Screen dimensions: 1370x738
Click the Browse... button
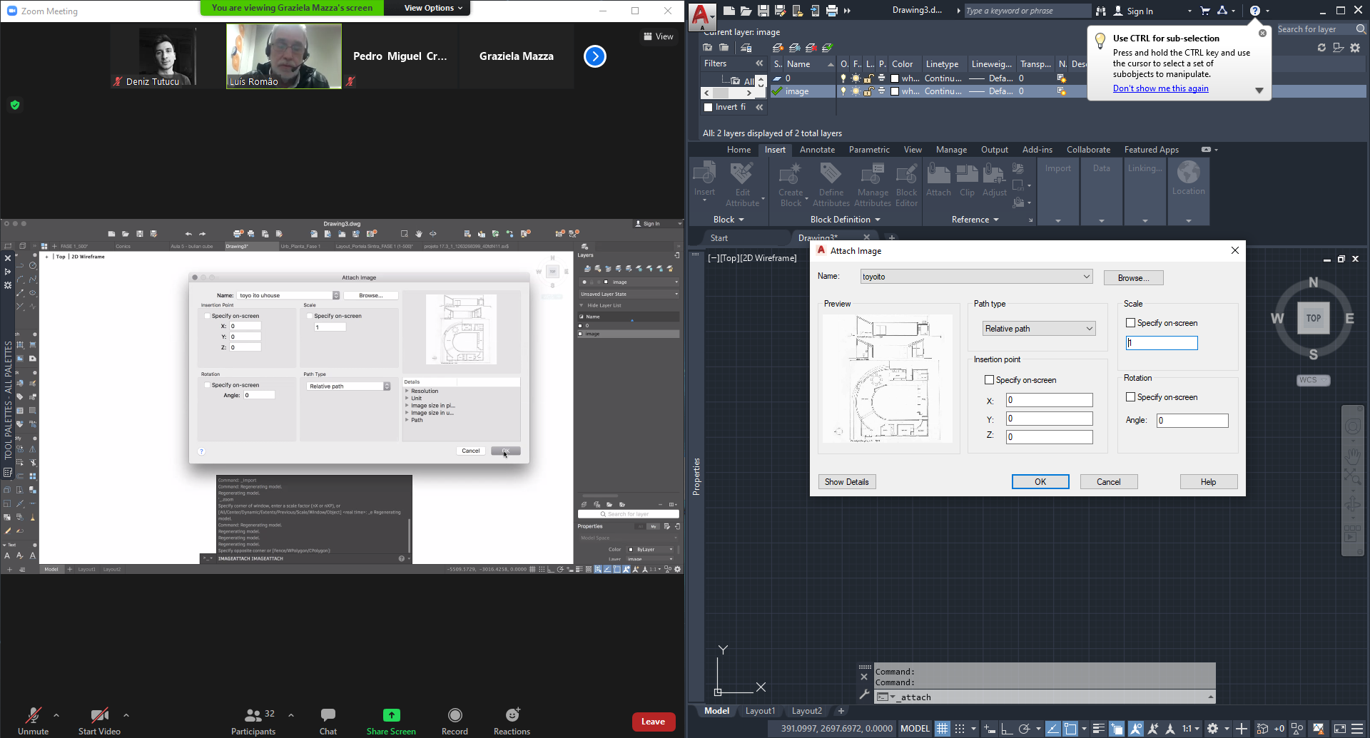point(1133,278)
